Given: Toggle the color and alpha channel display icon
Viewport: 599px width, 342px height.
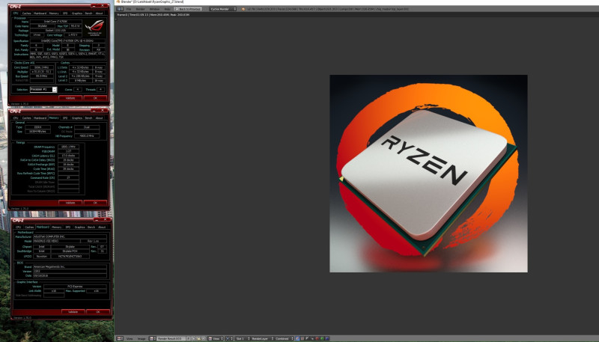Looking at the screenshot, I should coord(297,338).
